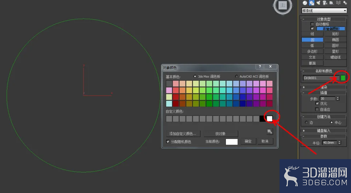Cancel with the 取消 button
The width and height of the screenshot is (351, 193).
click(265, 141)
